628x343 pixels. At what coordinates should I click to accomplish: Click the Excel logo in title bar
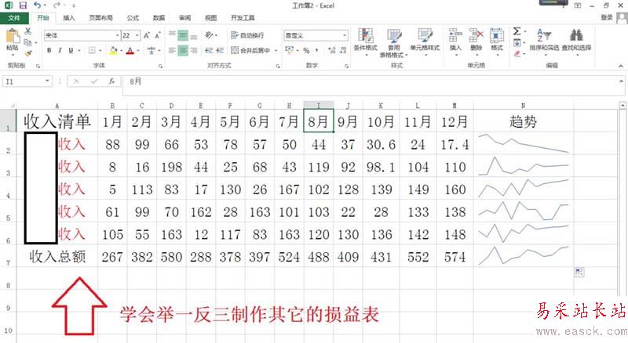pyautogui.click(x=9, y=5)
